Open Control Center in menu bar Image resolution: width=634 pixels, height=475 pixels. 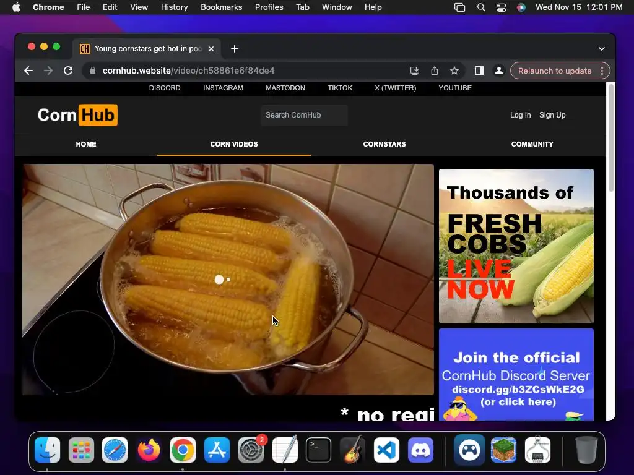pyautogui.click(x=502, y=7)
